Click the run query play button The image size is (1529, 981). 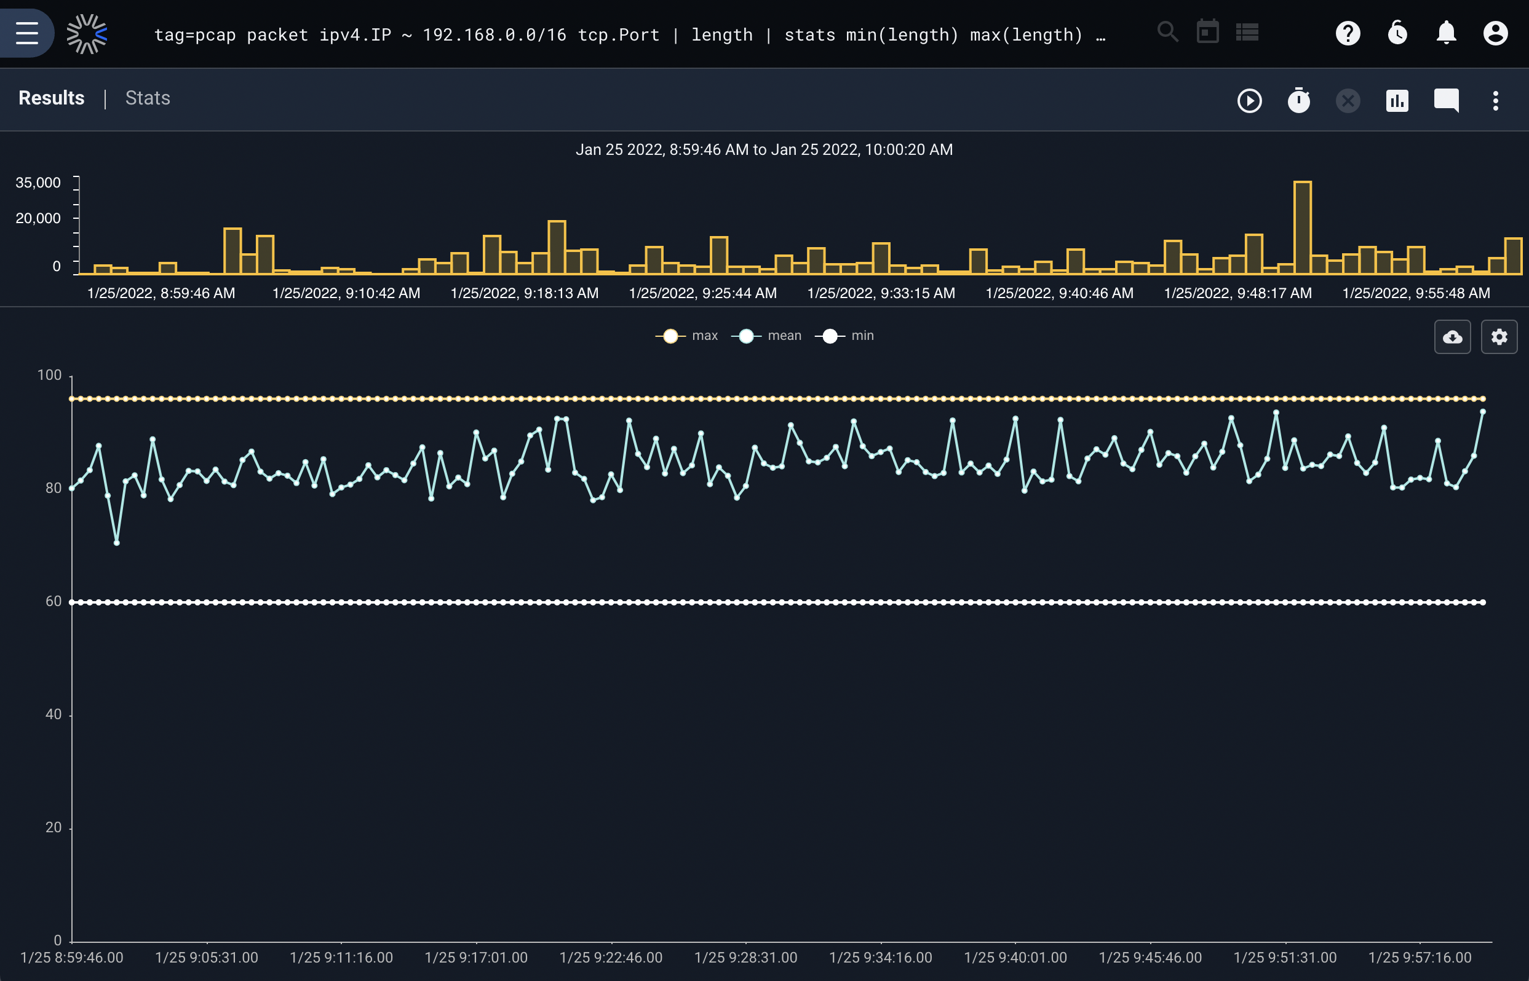click(x=1249, y=101)
